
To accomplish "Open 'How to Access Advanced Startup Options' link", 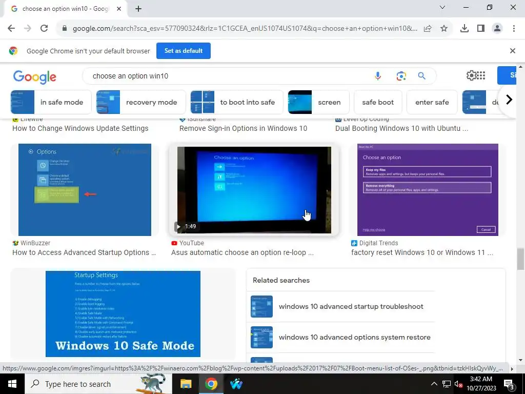I will click(84, 252).
